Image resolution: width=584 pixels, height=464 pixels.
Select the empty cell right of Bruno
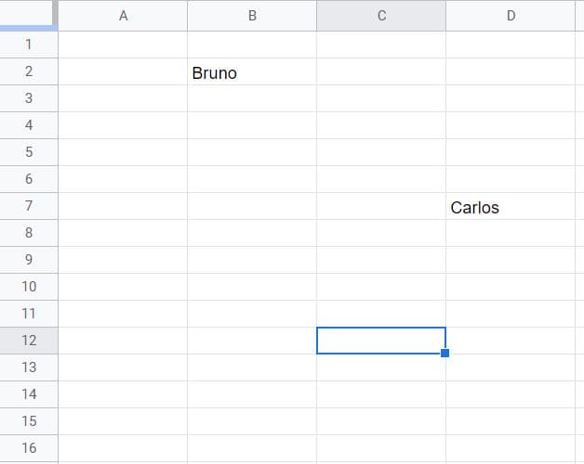(x=381, y=71)
